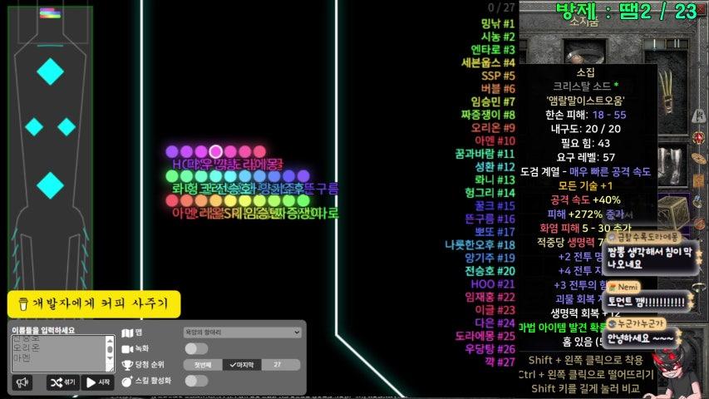The width and height of the screenshot is (709, 399).
Task: Click ranking entry 꿈과바람 #11
Action: (x=485, y=154)
